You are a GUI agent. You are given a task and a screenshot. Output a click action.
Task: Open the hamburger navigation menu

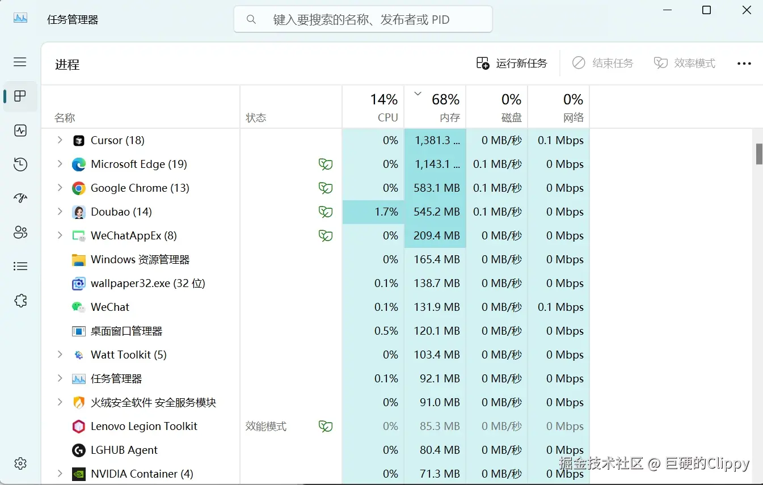[x=20, y=62]
